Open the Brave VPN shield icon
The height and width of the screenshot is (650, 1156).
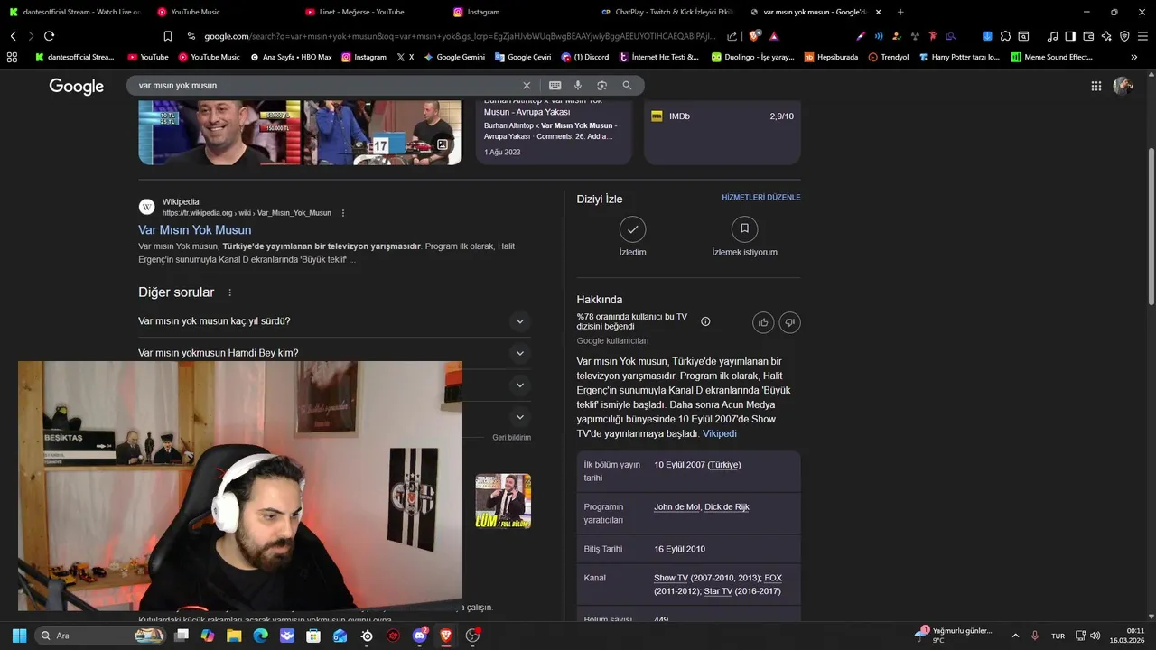1124,36
